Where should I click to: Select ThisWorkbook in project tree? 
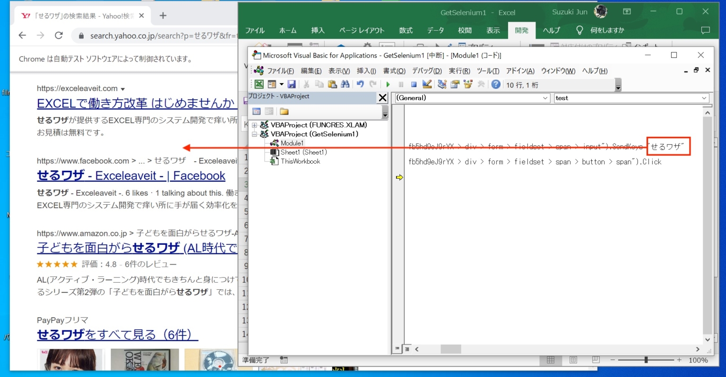click(300, 161)
